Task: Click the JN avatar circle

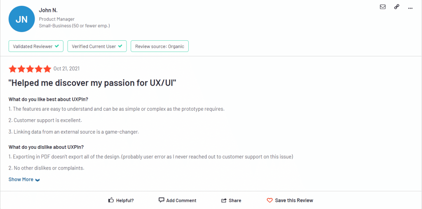Action: tap(21, 19)
